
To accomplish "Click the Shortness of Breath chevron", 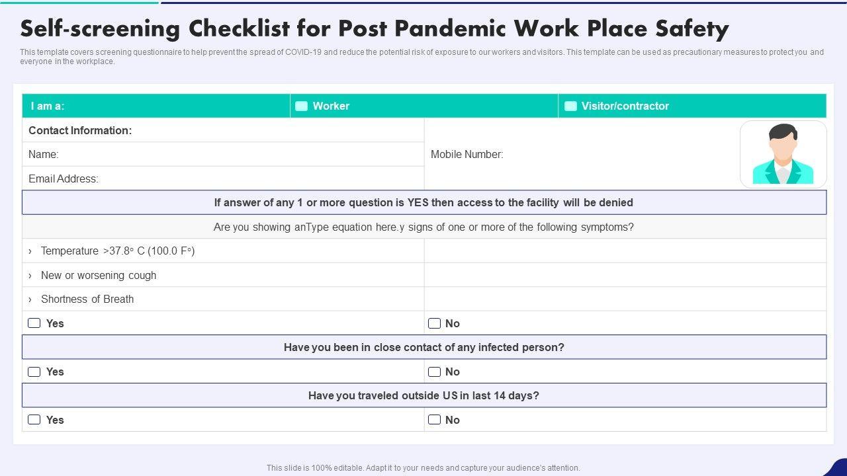I will (30, 299).
